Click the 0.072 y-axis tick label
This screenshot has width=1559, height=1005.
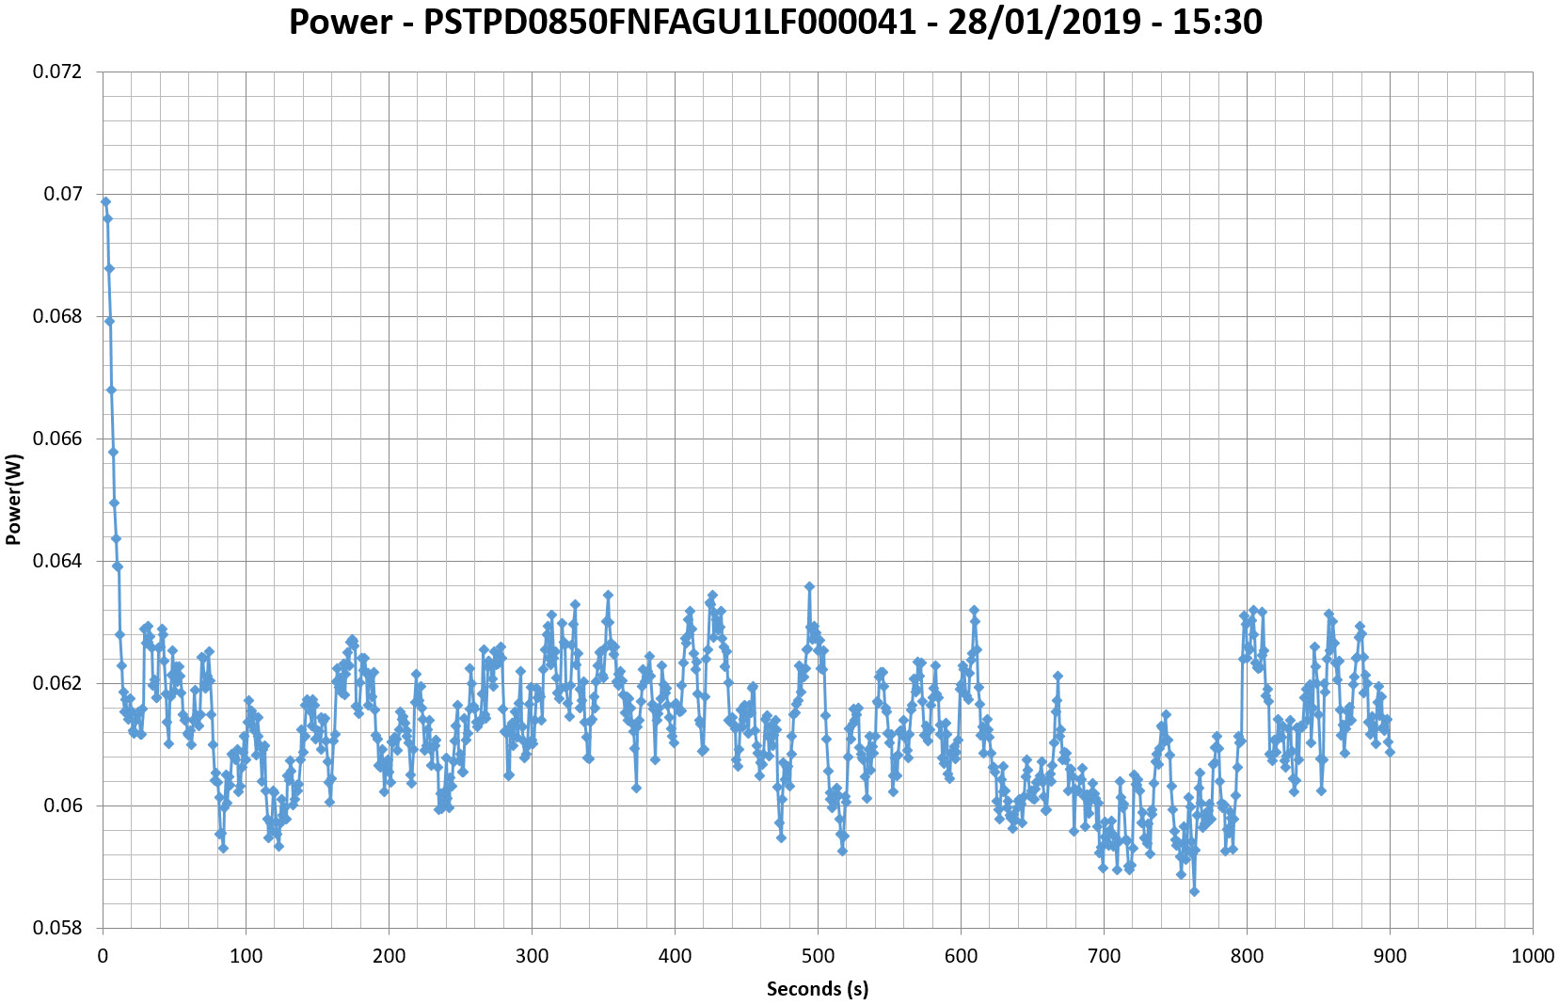coord(57,72)
